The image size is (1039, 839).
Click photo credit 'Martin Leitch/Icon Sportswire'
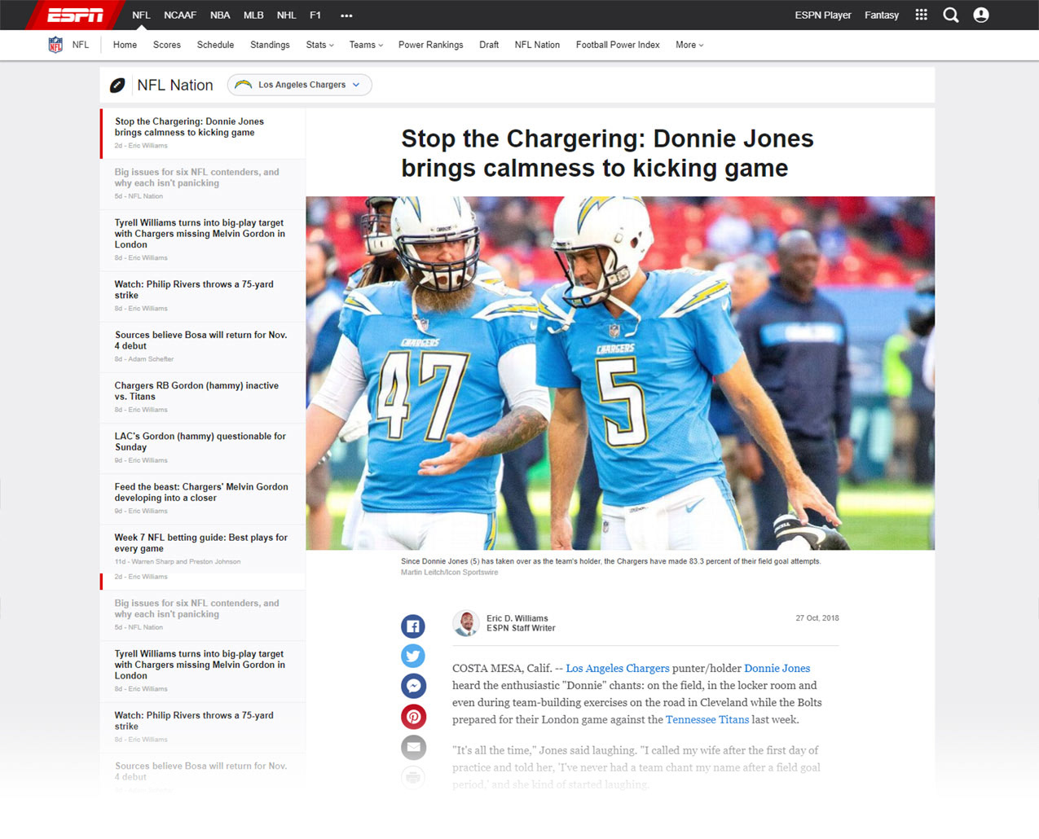(x=449, y=573)
